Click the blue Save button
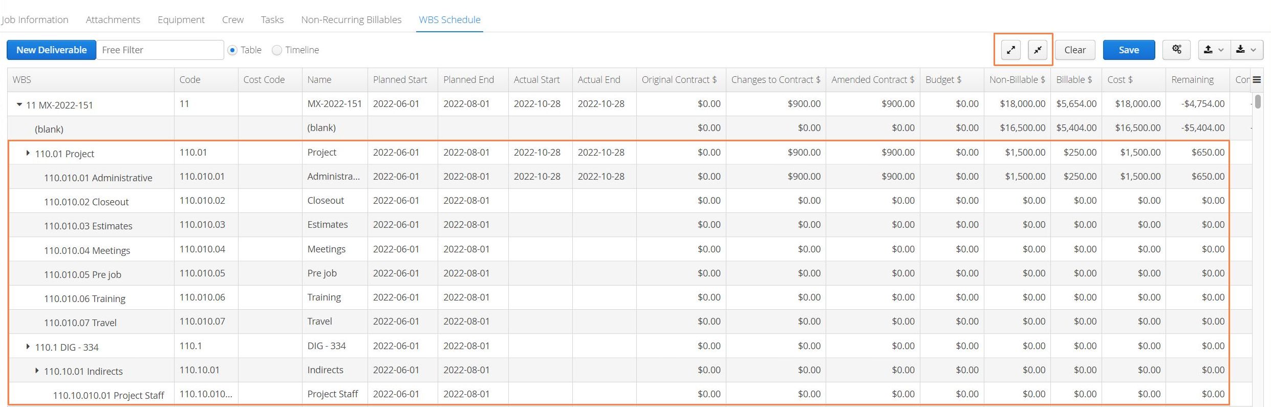This screenshot has height=407, width=1271. [x=1129, y=50]
